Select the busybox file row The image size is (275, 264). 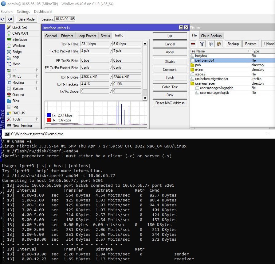(233, 56)
